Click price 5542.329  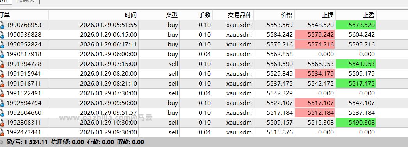click(280, 93)
